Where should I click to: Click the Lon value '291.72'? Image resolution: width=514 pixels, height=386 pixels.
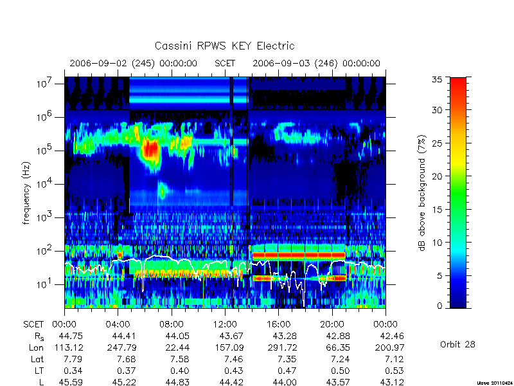pyautogui.click(x=282, y=347)
